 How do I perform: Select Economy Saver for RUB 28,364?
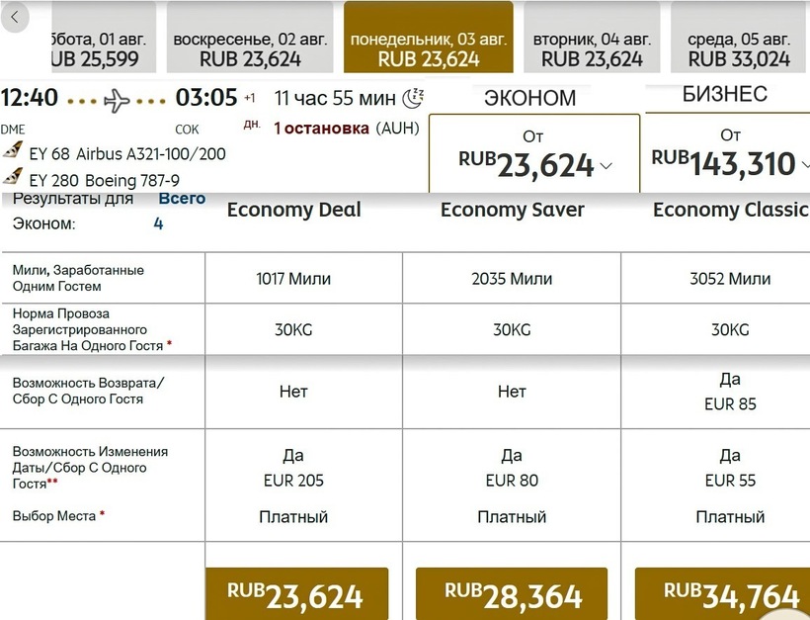(x=514, y=595)
